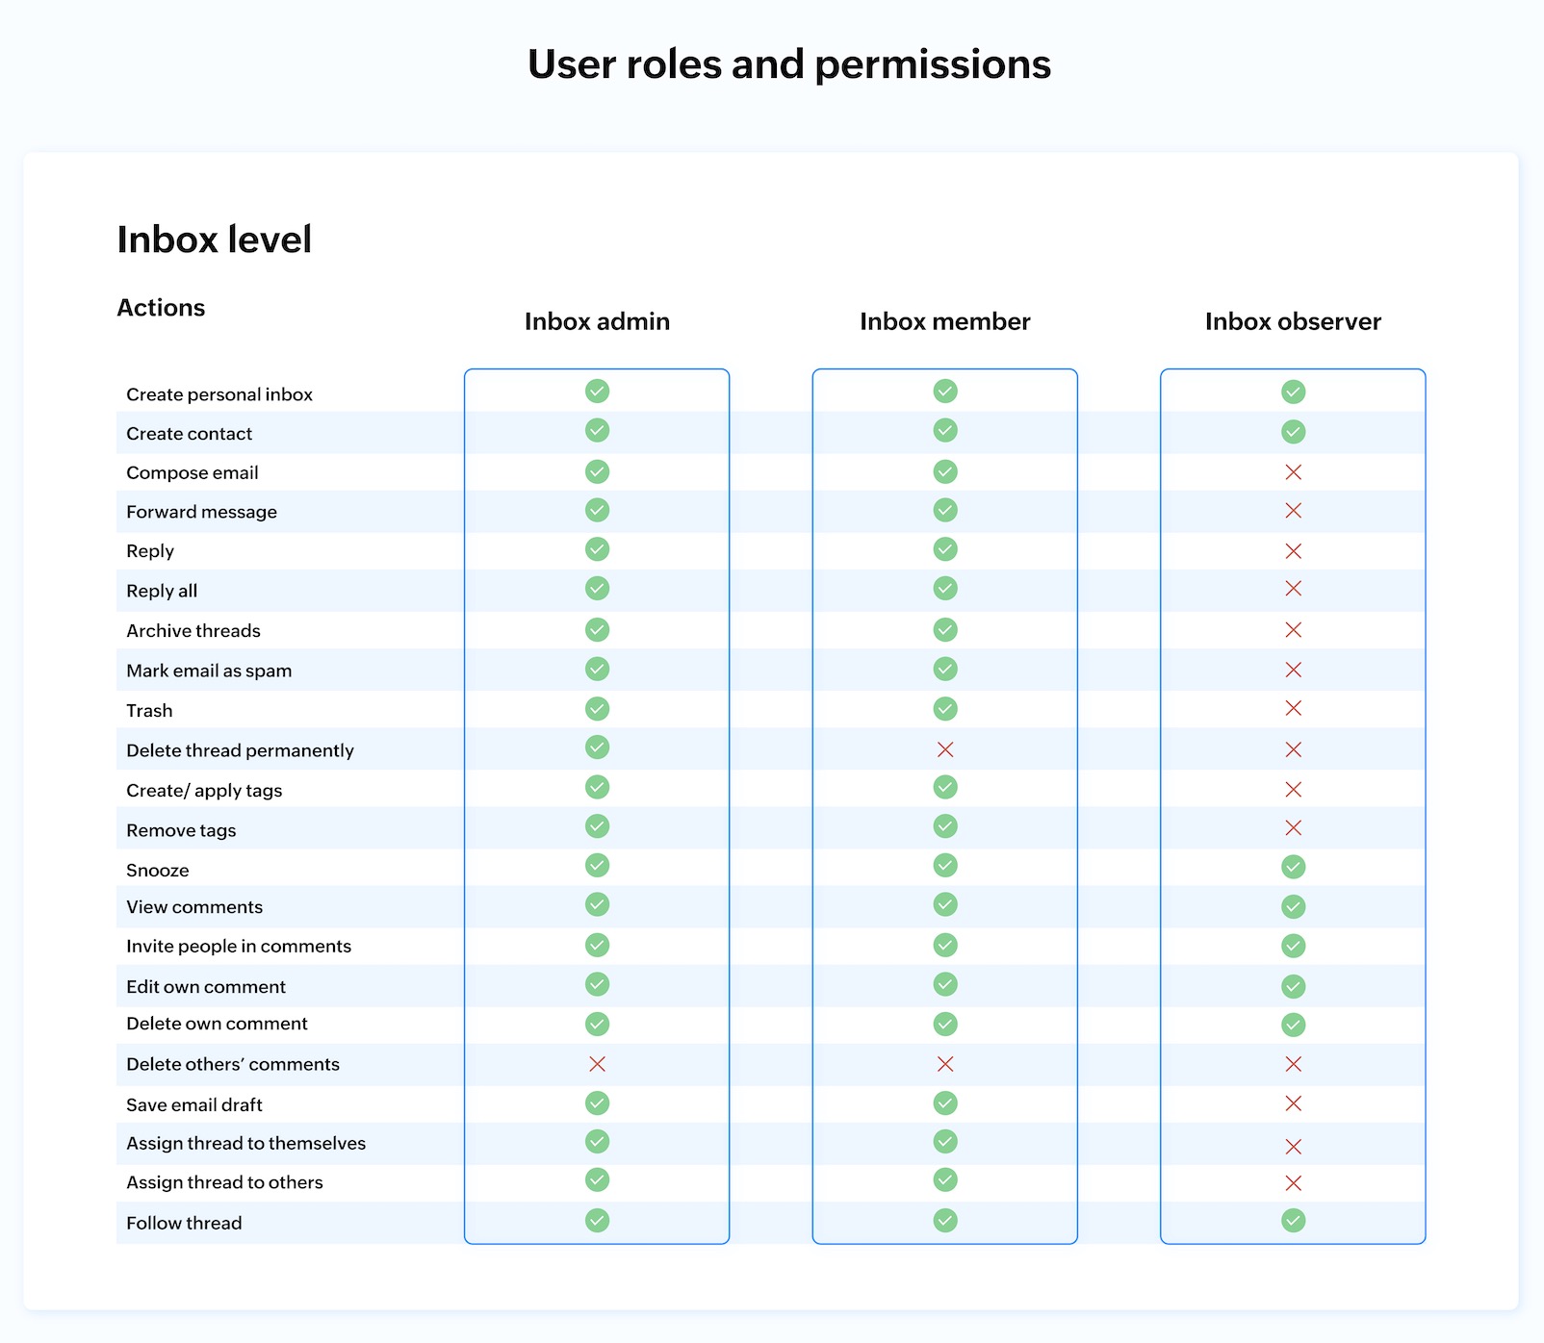Screen dimensions: 1544x1343
Task: Click Inbox admin checkmark for Create personal inbox
Action: (x=597, y=392)
